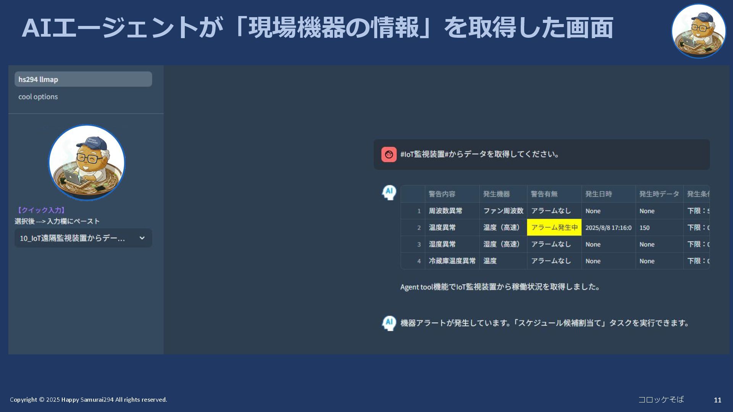733x412 pixels.
Task: Select row index 2 in the table
Action: pos(418,228)
